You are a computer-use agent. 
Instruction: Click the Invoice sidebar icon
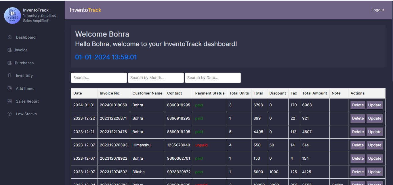[x=9, y=50]
